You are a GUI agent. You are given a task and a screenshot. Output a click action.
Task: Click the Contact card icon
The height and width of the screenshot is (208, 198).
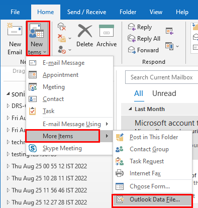(x=33, y=99)
